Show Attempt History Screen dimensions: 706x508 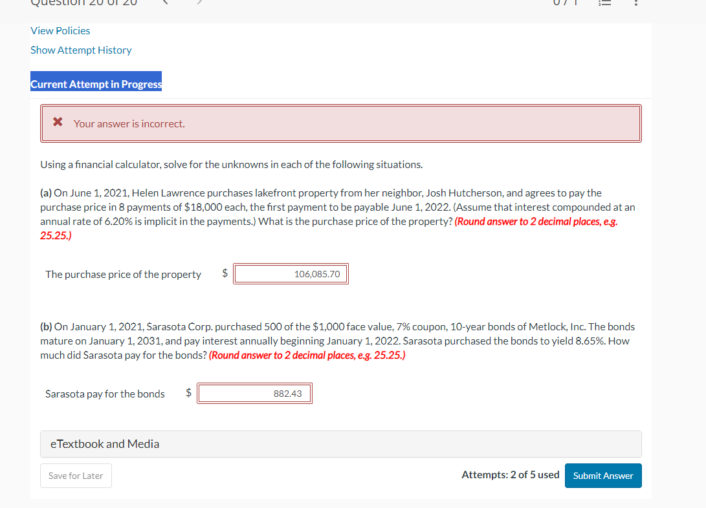click(x=81, y=50)
